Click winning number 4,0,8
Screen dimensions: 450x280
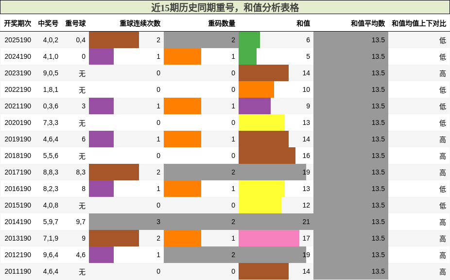pos(51,205)
